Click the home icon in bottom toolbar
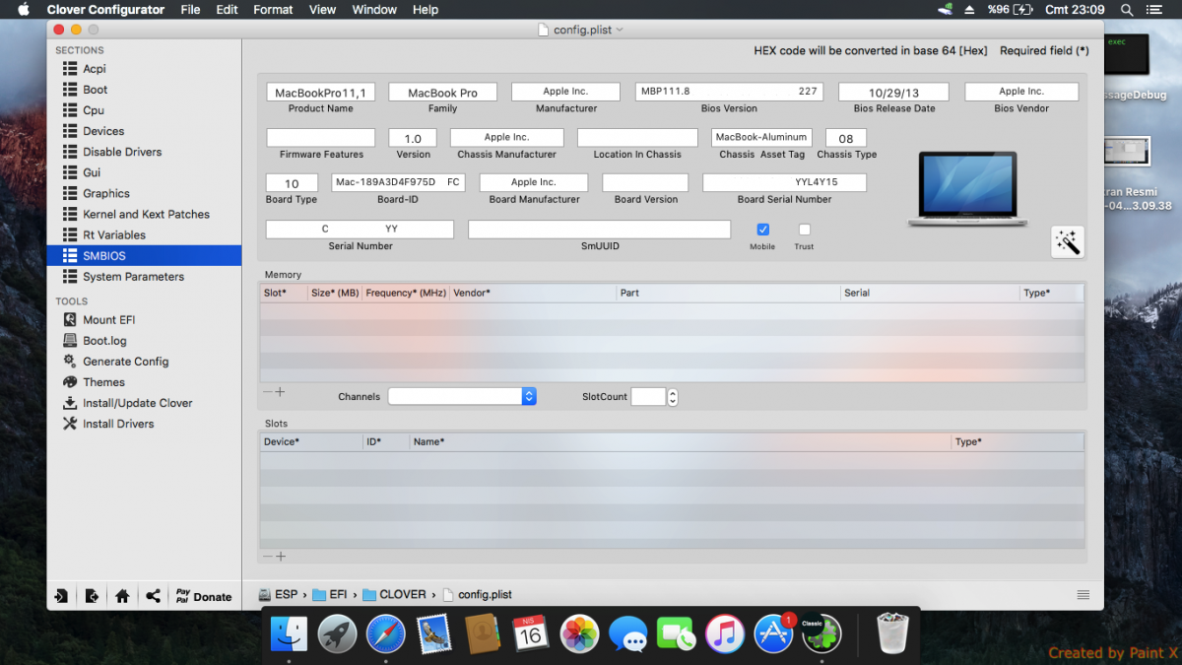Image resolution: width=1182 pixels, height=665 pixels. coord(122,596)
